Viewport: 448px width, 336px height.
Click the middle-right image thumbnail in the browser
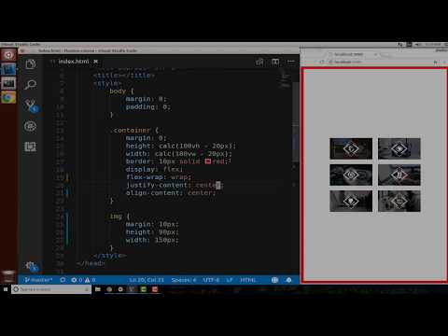pos(399,175)
